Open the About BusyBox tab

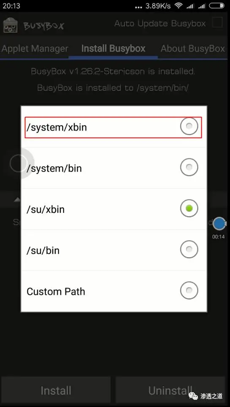click(x=192, y=49)
